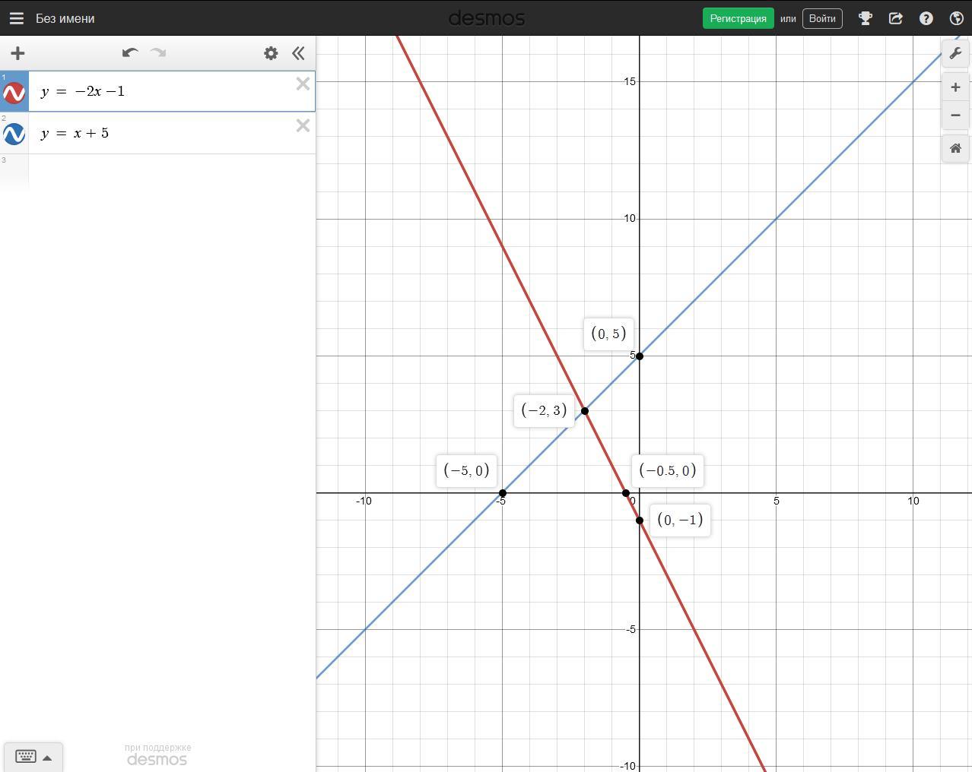The width and height of the screenshot is (972, 772).
Task: Click the Add Item plus icon
Action: tap(17, 53)
